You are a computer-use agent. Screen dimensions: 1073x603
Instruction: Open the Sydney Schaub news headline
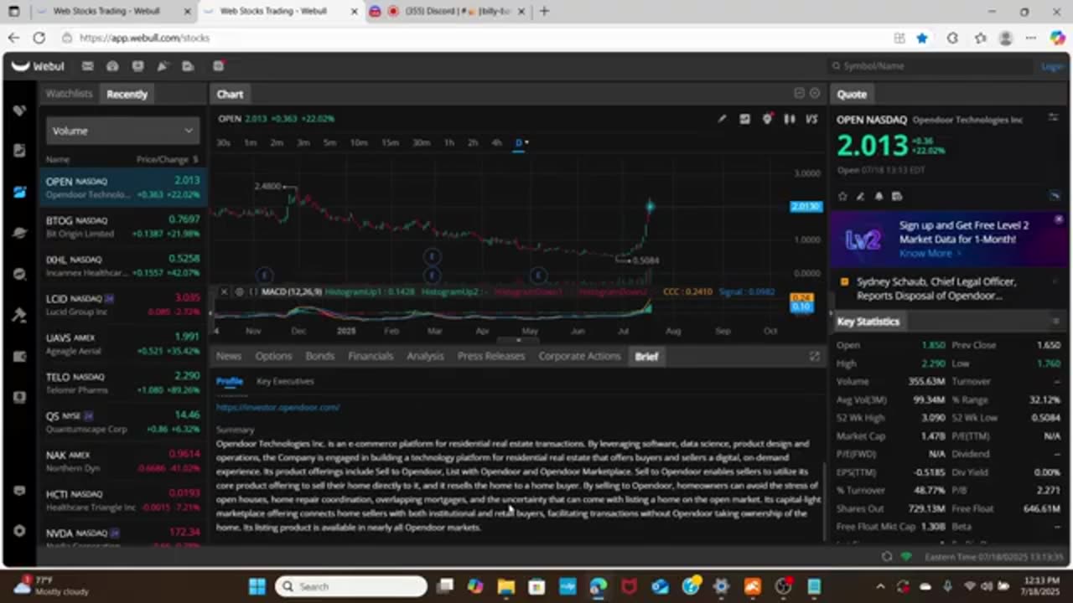(x=936, y=289)
